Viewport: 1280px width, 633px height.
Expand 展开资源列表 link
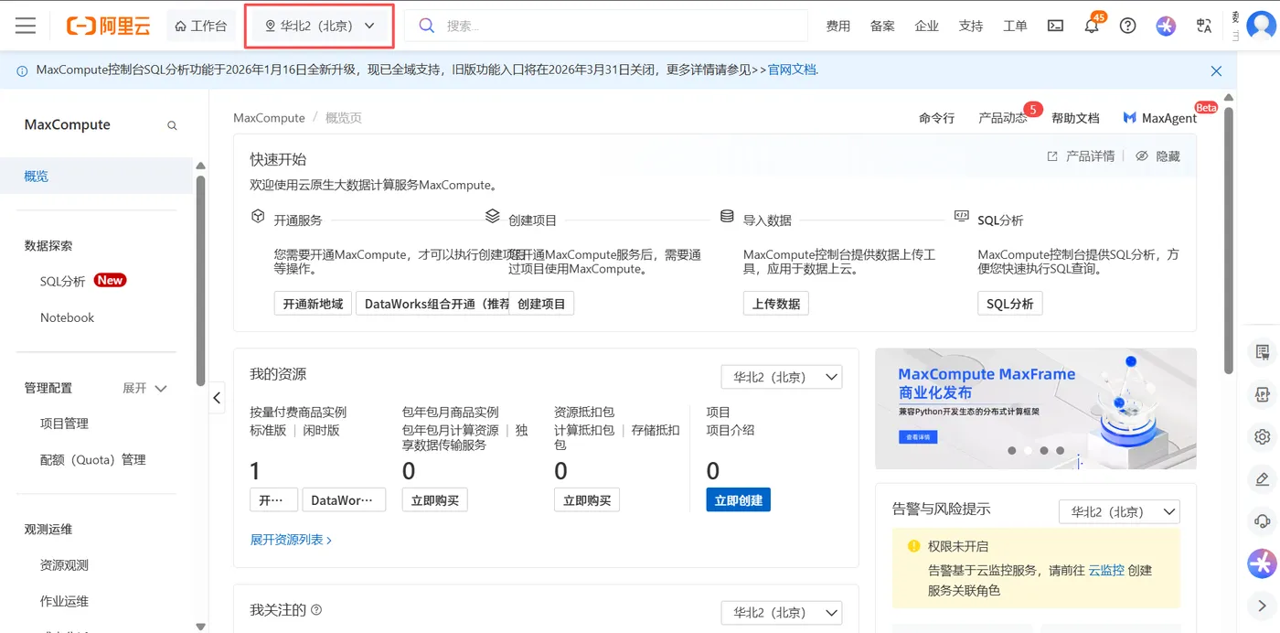coord(291,540)
